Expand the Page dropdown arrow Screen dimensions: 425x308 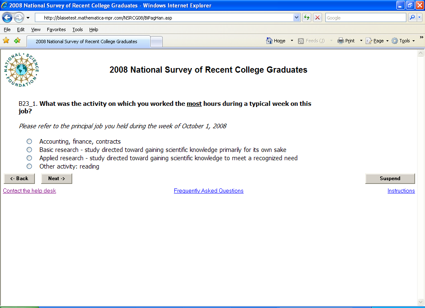click(x=387, y=41)
